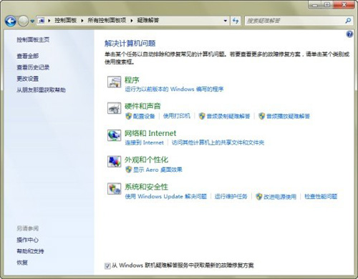The height and width of the screenshot is (279, 358).
Task: Open 操作中心 under See also
Action: pos(27,240)
